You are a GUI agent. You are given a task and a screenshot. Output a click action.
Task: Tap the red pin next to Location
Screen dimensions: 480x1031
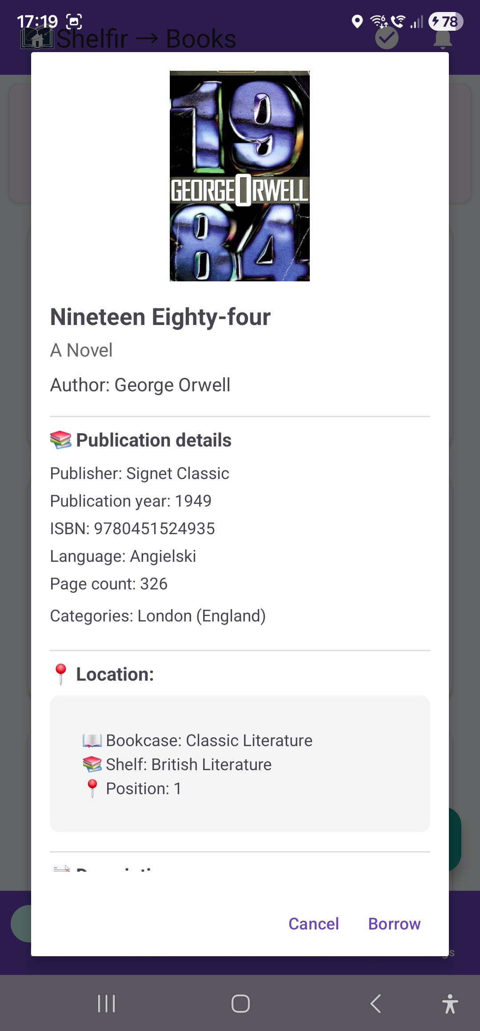(60, 674)
